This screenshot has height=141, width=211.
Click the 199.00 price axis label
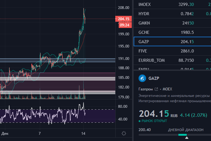(x=124, y=34)
